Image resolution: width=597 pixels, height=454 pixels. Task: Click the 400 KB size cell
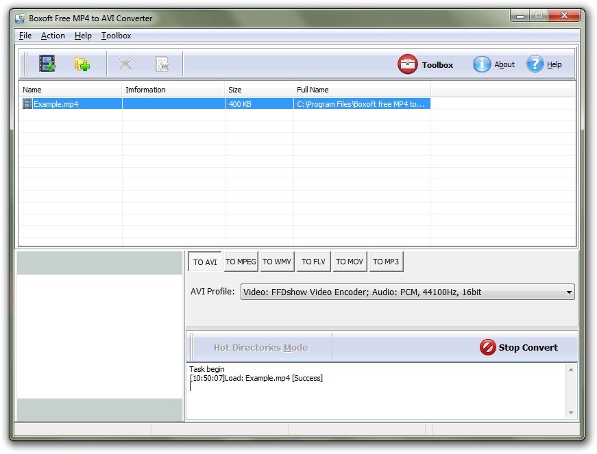pos(259,104)
